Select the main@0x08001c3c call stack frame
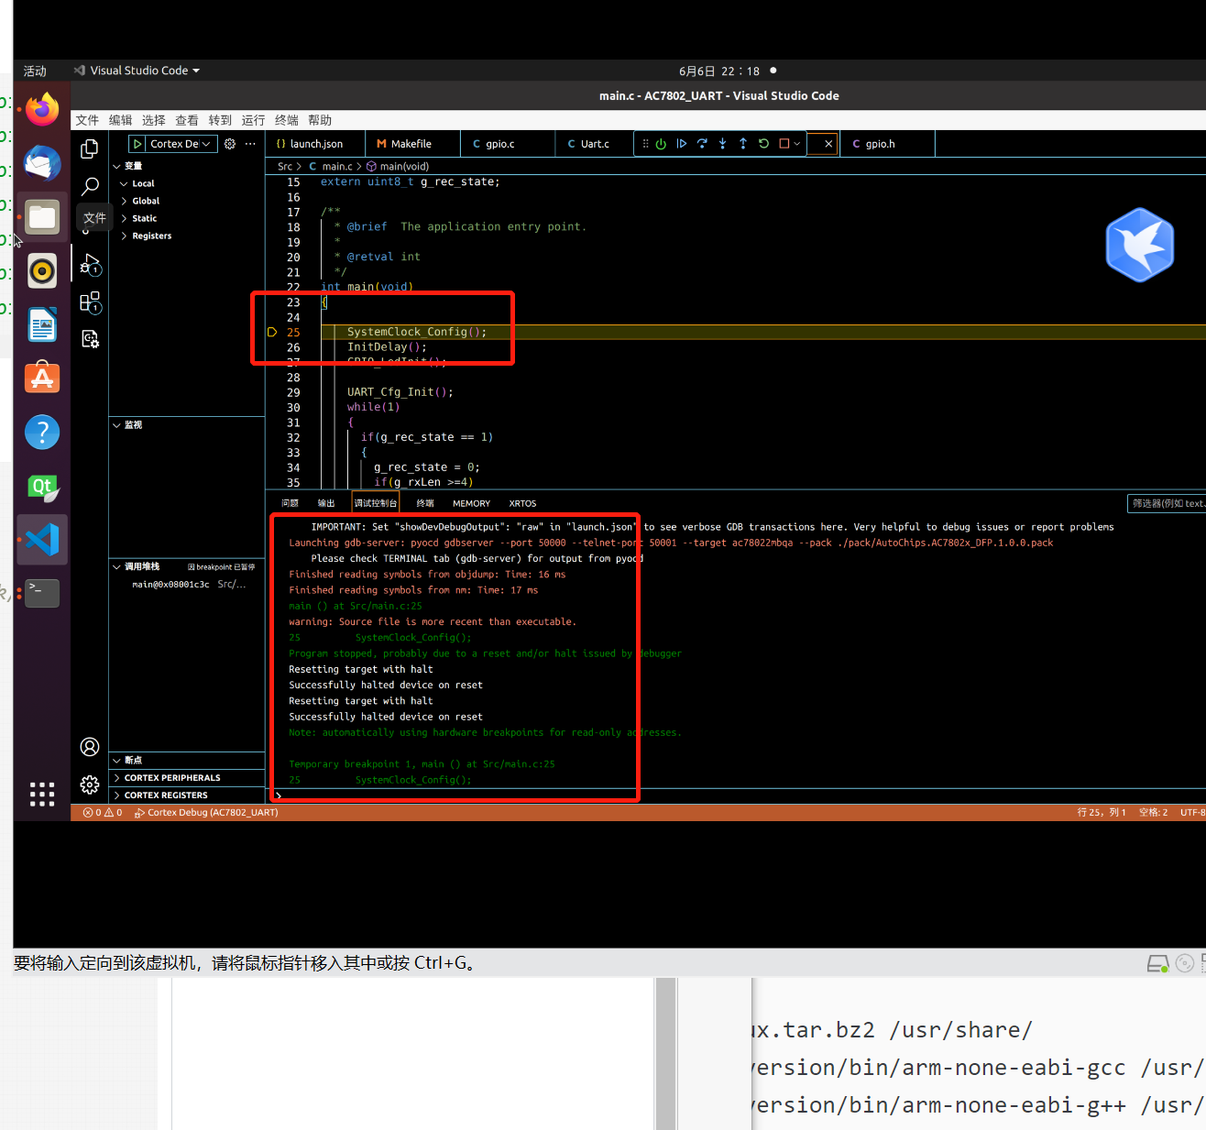The height and width of the screenshot is (1130, 1206). [187, 584]
